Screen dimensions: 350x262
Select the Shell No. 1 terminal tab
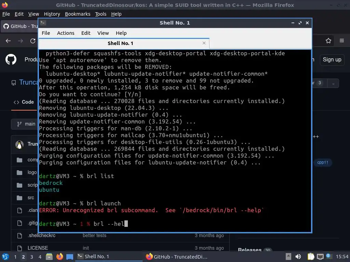[x=124, y=43]
